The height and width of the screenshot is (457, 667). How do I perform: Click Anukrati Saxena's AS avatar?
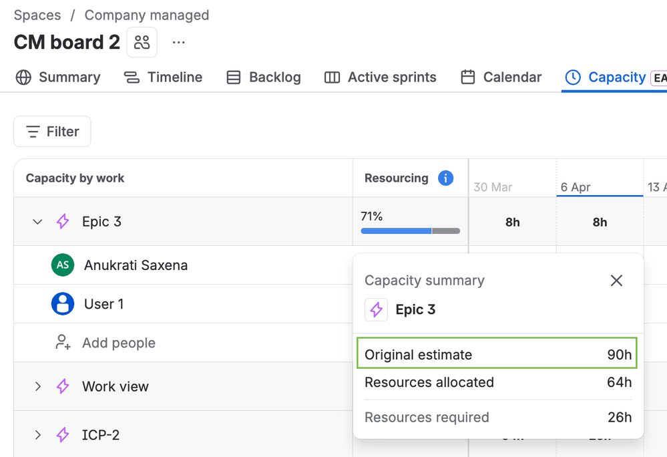pos(63,265)
